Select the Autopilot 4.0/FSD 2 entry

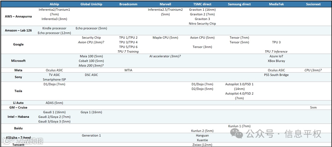pyautogui.click(x=239, y=93)
